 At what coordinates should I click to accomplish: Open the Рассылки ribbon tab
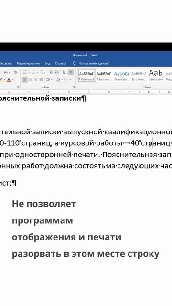tap(5, 63)
